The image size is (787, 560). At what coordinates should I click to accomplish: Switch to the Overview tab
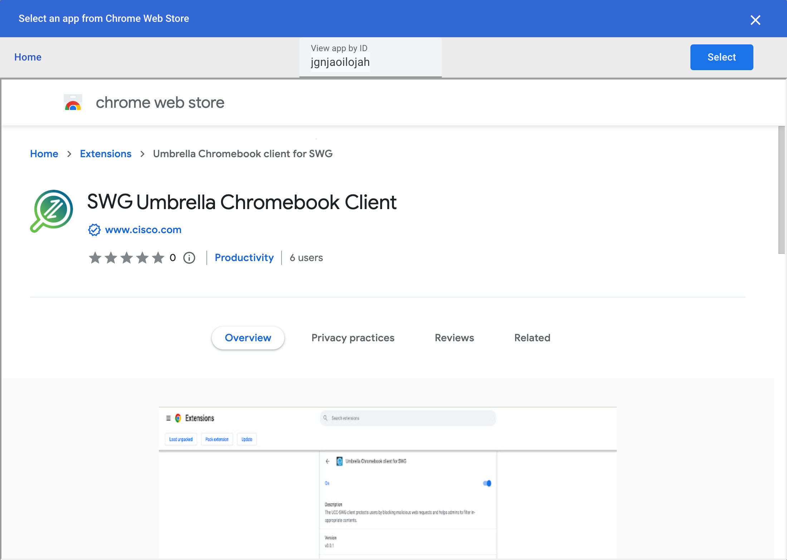click(248, 338)
